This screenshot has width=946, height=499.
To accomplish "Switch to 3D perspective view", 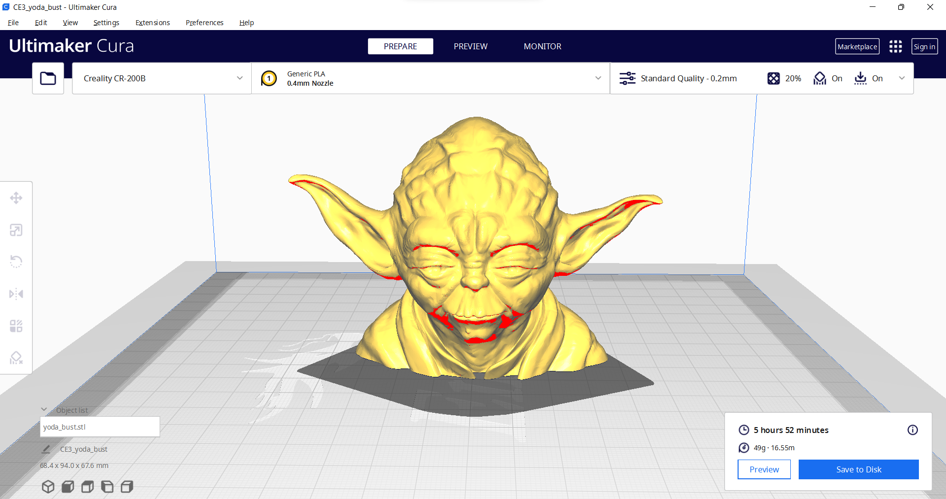I will click(48, 487).
